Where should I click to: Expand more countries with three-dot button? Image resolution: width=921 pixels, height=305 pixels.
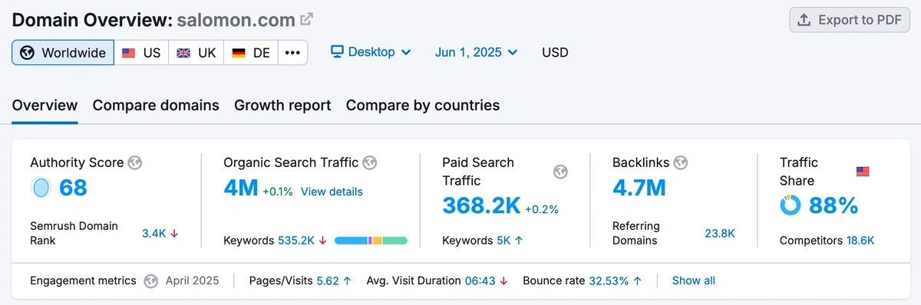tap(292, 53)
